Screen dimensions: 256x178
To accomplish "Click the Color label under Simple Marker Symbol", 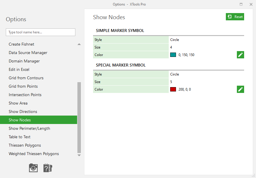I will (x=99, y=55).
